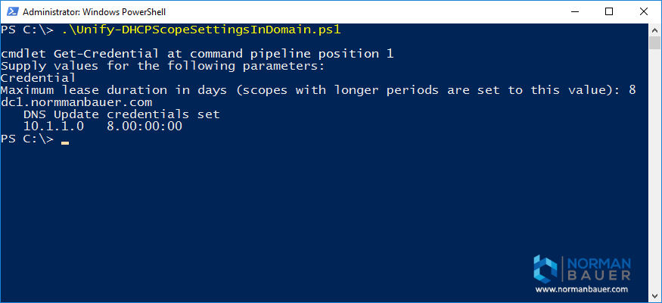Image resolution: width=662 pixels, height=303 pixels.
Task: Click the scrollbar up arrow
Action: point(655,29)
